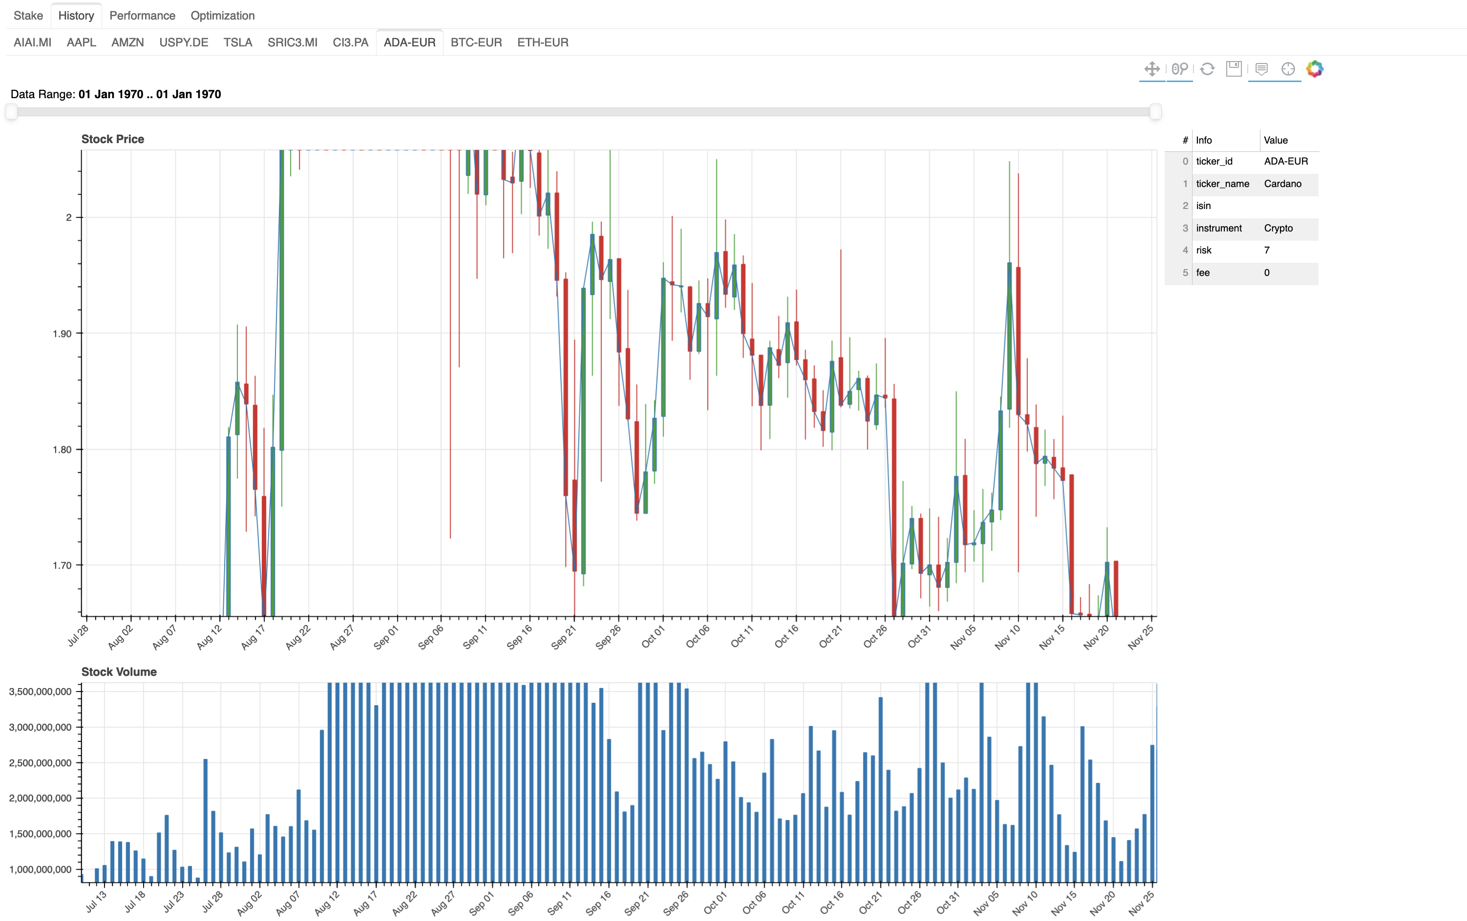The width and height of the screenshot is (1467, 921).
Task: Select the TSLA ticker tab
Action: tap(237, 42)
